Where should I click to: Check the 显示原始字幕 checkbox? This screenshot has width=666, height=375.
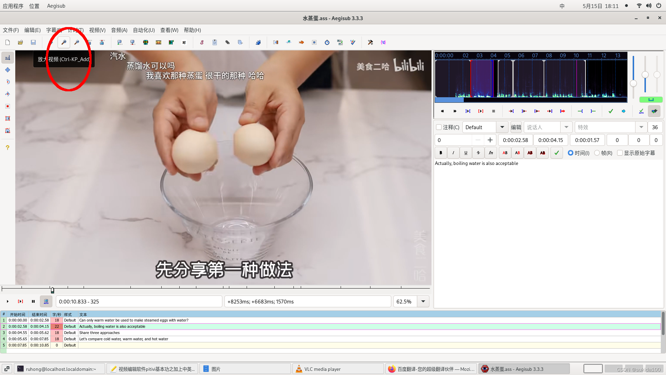point(620,153)
